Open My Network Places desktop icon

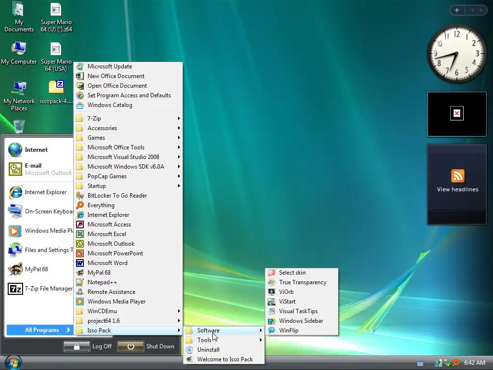pyautogui.click(x=19, y=96)
